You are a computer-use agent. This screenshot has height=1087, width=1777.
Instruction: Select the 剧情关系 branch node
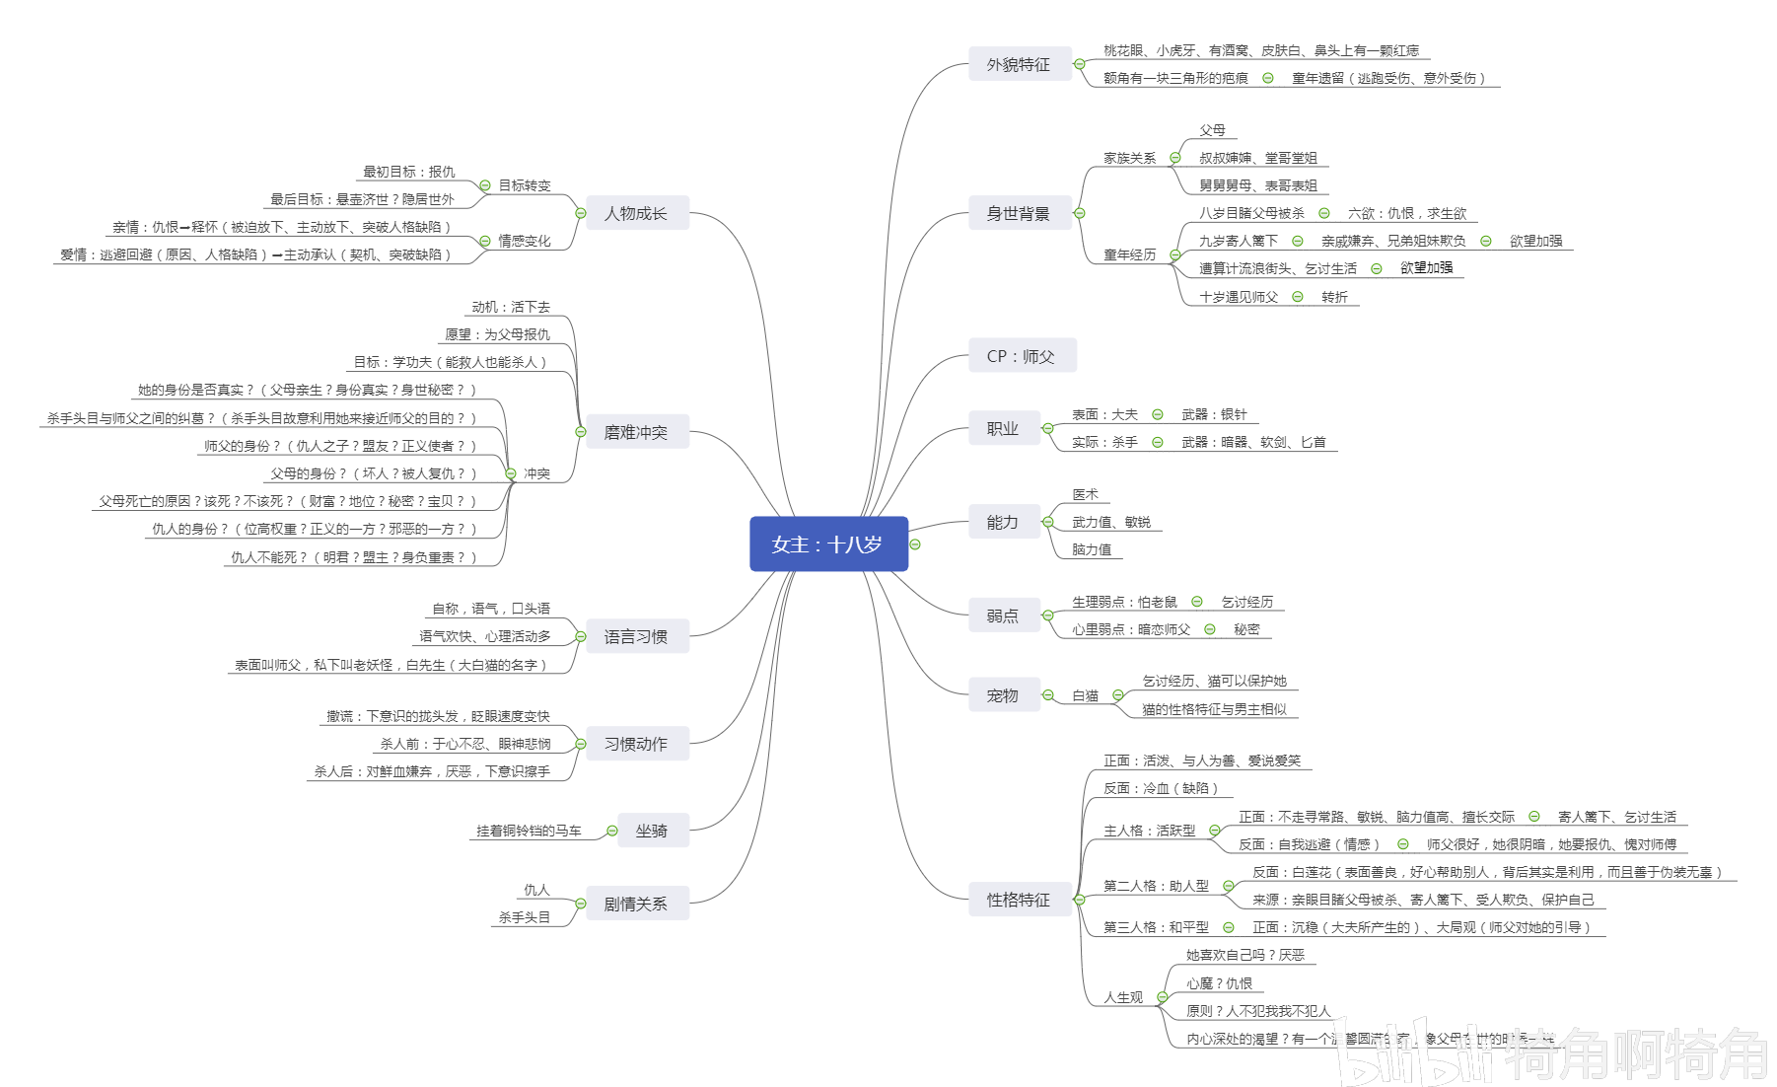(x=637, y=904)
